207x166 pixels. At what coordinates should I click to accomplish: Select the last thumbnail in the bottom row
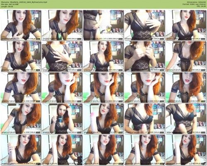point(186,150)
